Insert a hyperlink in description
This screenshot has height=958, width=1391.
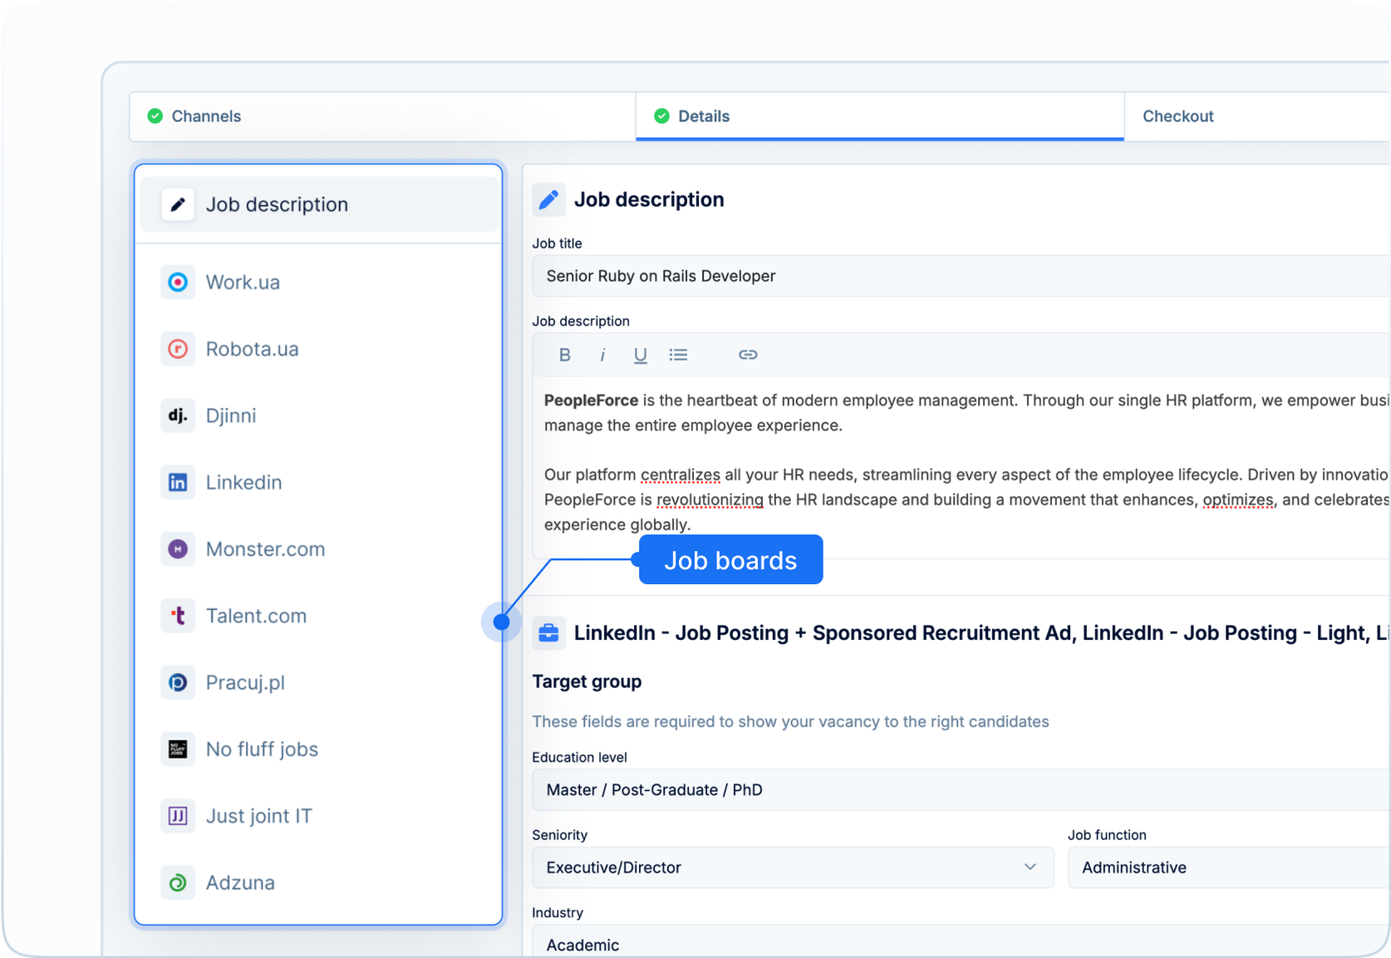(x=748, y=355)
